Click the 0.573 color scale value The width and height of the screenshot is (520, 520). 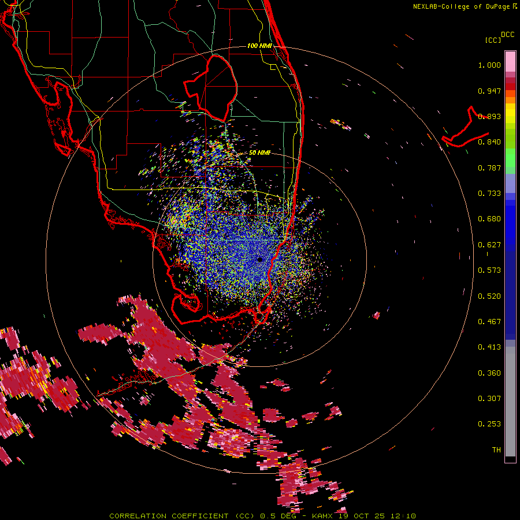coord(489,270)
